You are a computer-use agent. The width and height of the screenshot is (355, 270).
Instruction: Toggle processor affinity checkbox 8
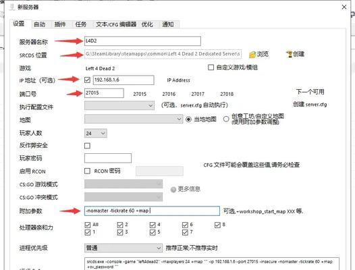pos(217,225)
